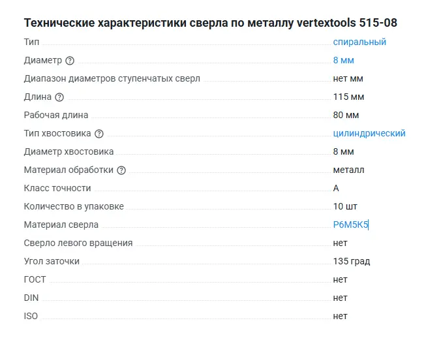Screen dimensions: 441x342
Task: Click the Технические характеристики heading
Action: click(x=210, y=23)
